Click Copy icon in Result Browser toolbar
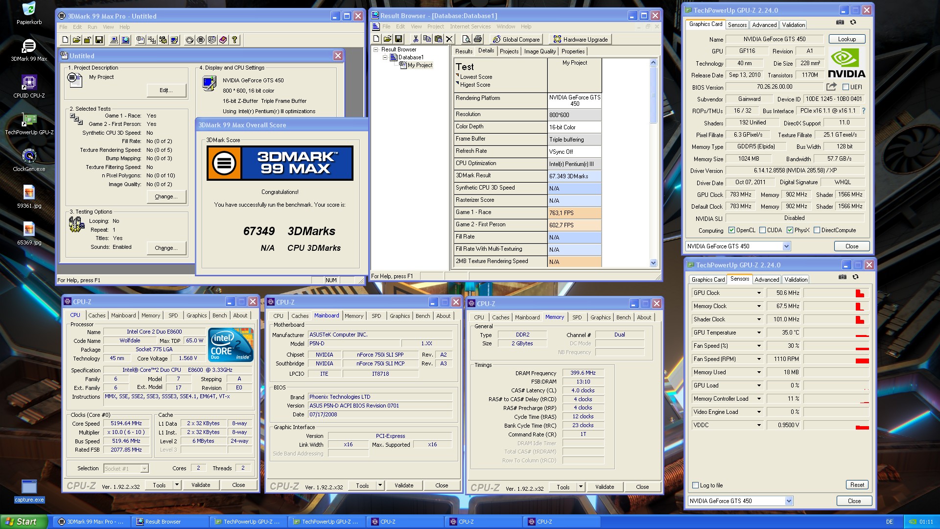The width and height of the screenshot is (940, 529). point(427,39)
